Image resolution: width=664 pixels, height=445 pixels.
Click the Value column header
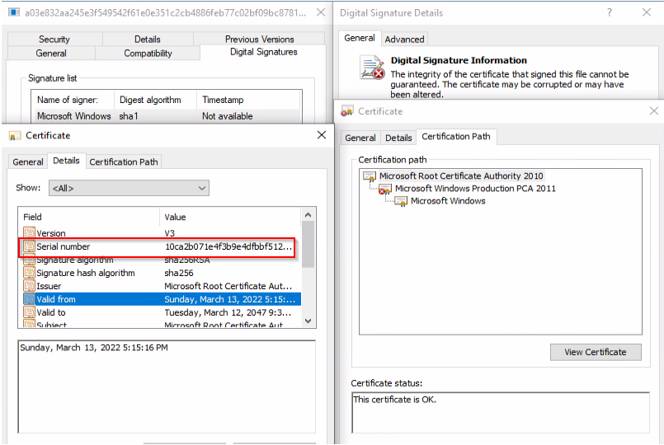[230, 217]
